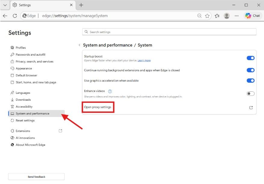Image resolution: width=264 pixels, height=184 pixels.
Task: Click the zoom out magnifier icon in address bar
Action: pyautogui.click(x=199, y=16)
